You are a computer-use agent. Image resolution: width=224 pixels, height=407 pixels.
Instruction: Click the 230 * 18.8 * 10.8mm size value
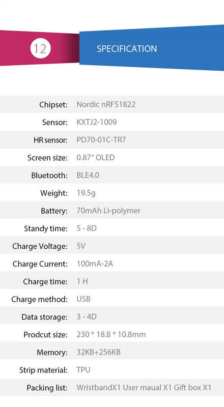[111, 334]
